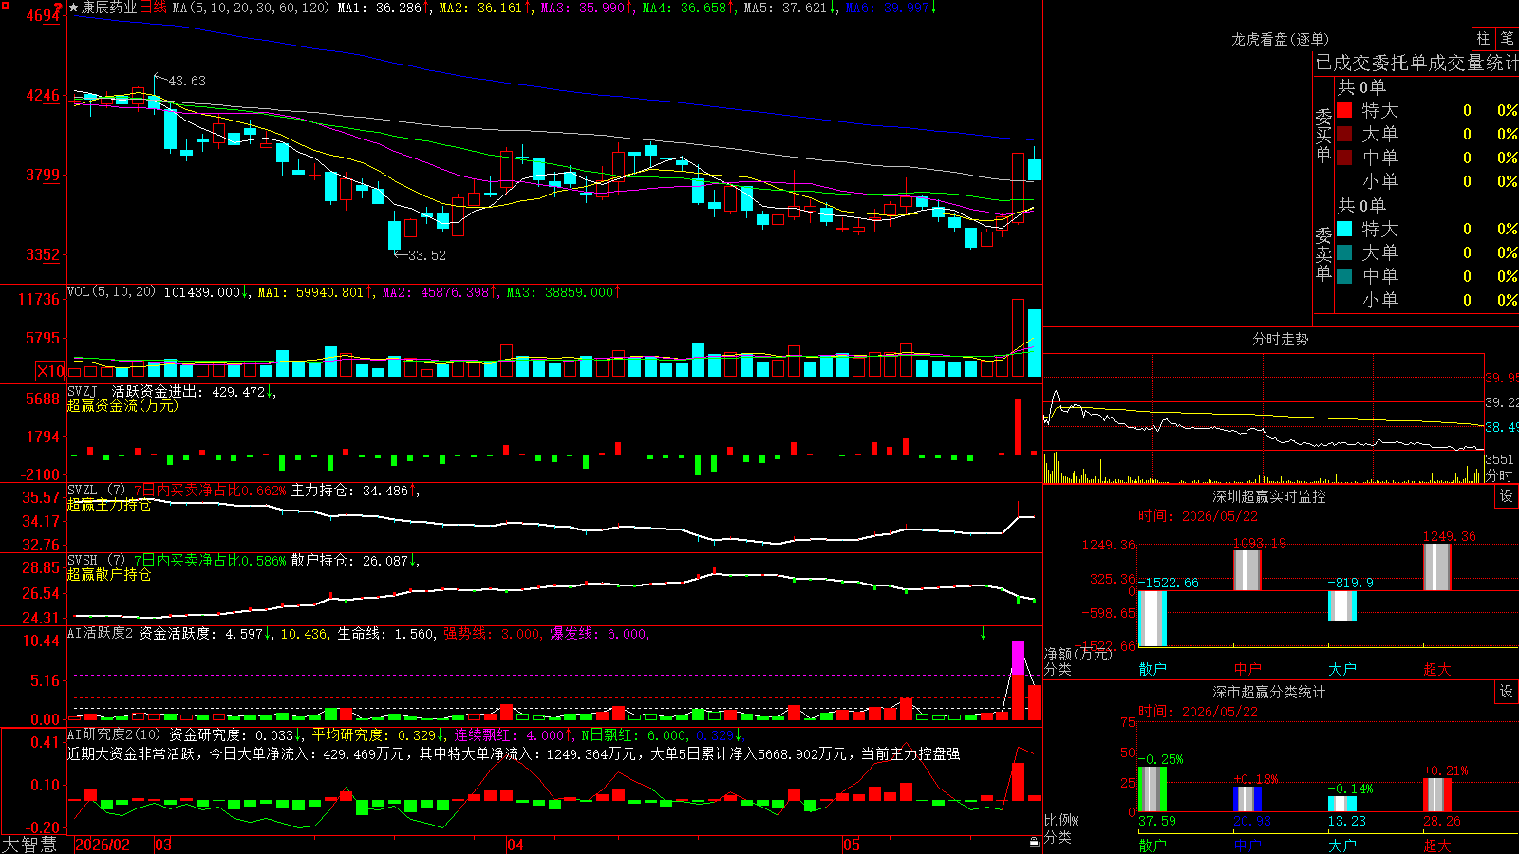Screen dimensions: 1519x854
Task: Click the MA(5,10,20,30,60,120) parameter label
Action: (251, 8)
